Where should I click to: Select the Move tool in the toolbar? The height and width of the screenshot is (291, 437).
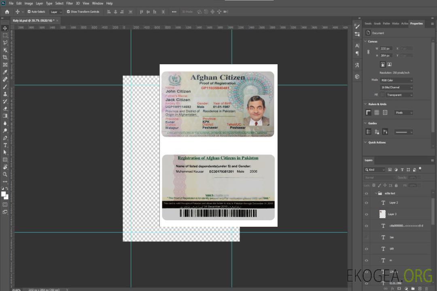click(x=5, y=28)
